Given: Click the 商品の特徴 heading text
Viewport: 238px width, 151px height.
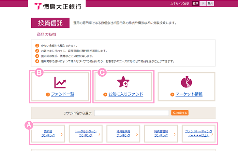Looking at the screenshot, I should click(46, 35).
